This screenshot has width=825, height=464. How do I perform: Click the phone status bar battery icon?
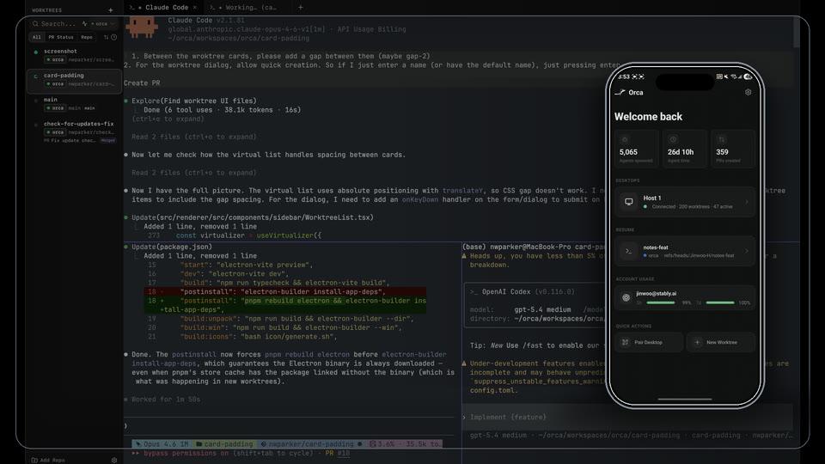[748, 76]
